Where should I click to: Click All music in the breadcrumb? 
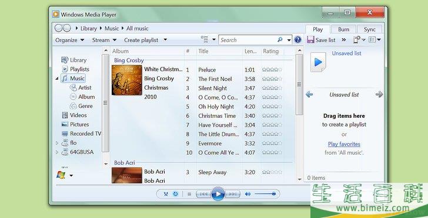click(138, 28)
